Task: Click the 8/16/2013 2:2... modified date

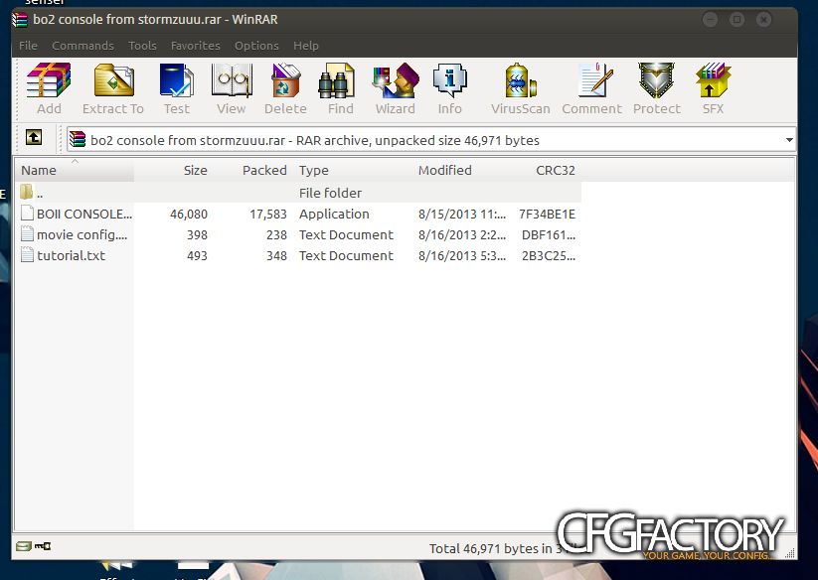Action: click(x=462, y=234)
